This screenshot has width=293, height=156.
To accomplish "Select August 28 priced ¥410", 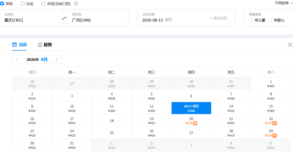I will tap(231, 133).
